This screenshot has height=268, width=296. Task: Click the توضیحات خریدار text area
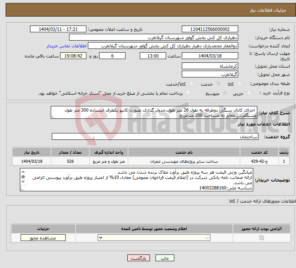pyautogui.click(x=136, y=180)
